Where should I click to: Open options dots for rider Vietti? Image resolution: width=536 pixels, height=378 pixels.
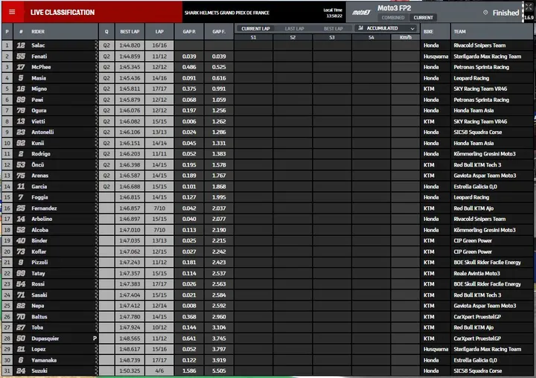[x=96, y=121]
